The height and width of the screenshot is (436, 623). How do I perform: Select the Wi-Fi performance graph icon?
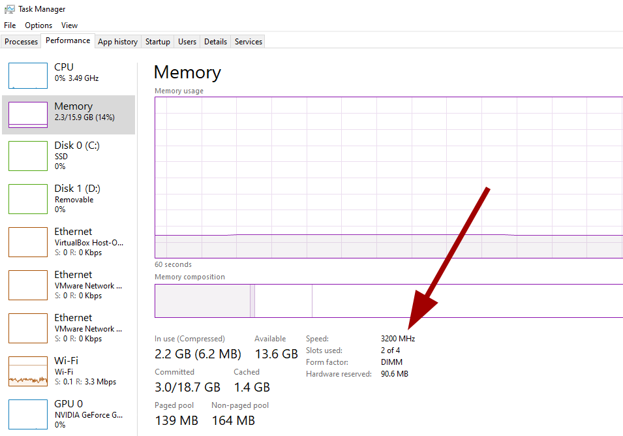pyautogui.click(x=27, y=371)
